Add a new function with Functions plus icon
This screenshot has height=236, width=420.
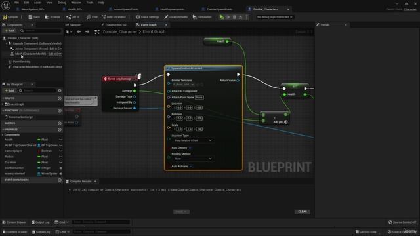tap(60, 111)
